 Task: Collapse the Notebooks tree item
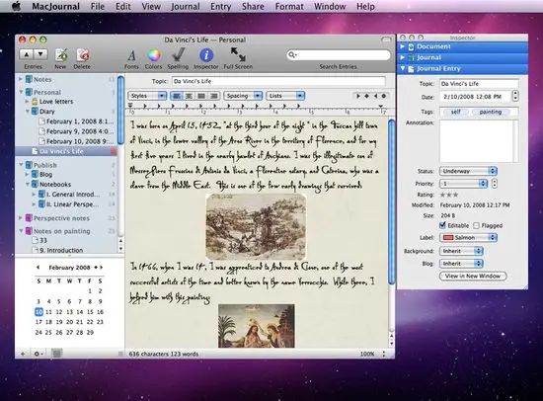(x=28, y=185)
